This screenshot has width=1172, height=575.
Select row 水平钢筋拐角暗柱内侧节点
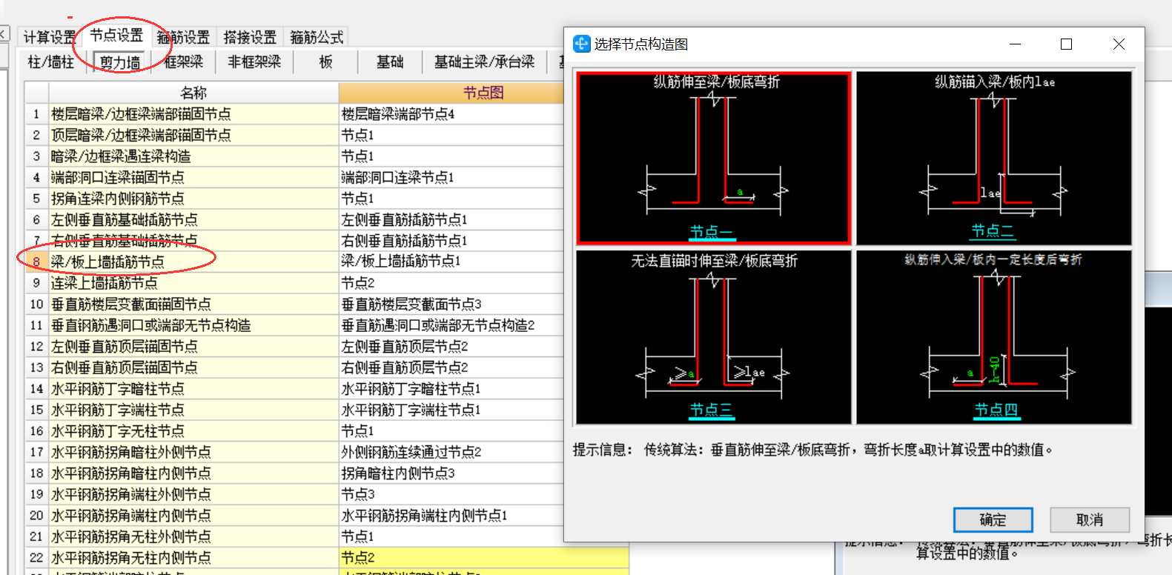click(x=193, y=473)
